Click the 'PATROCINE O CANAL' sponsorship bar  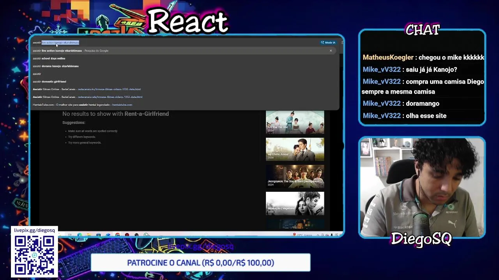point(200,263)
